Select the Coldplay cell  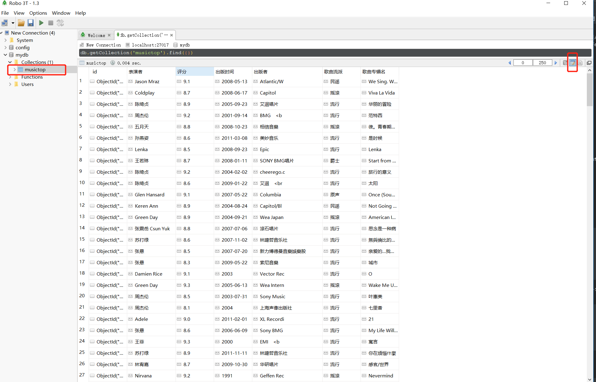(x=151, y=93)
